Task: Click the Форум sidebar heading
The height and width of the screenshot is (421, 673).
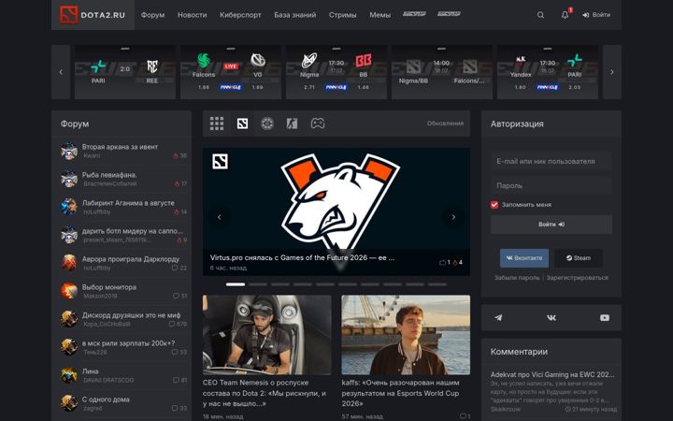Action: [x=75, y=123]
